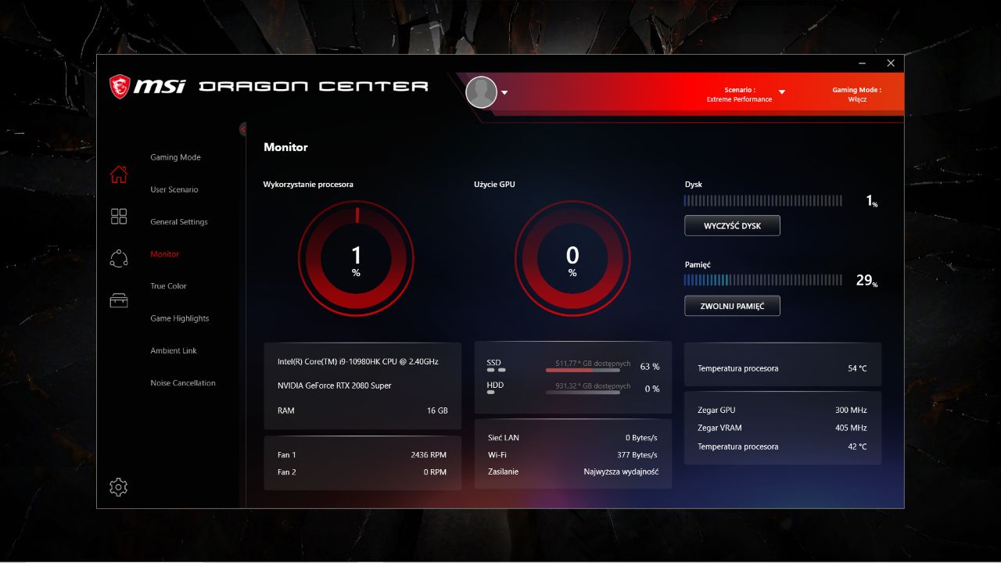Click the Scenario Extreme Performance label
The height and width of the screenshot is (563, 1001).
739,95
